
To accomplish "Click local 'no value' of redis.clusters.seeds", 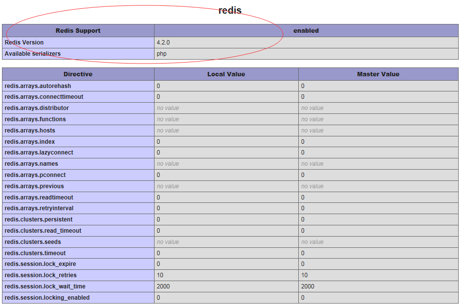I will click(168, 242).
